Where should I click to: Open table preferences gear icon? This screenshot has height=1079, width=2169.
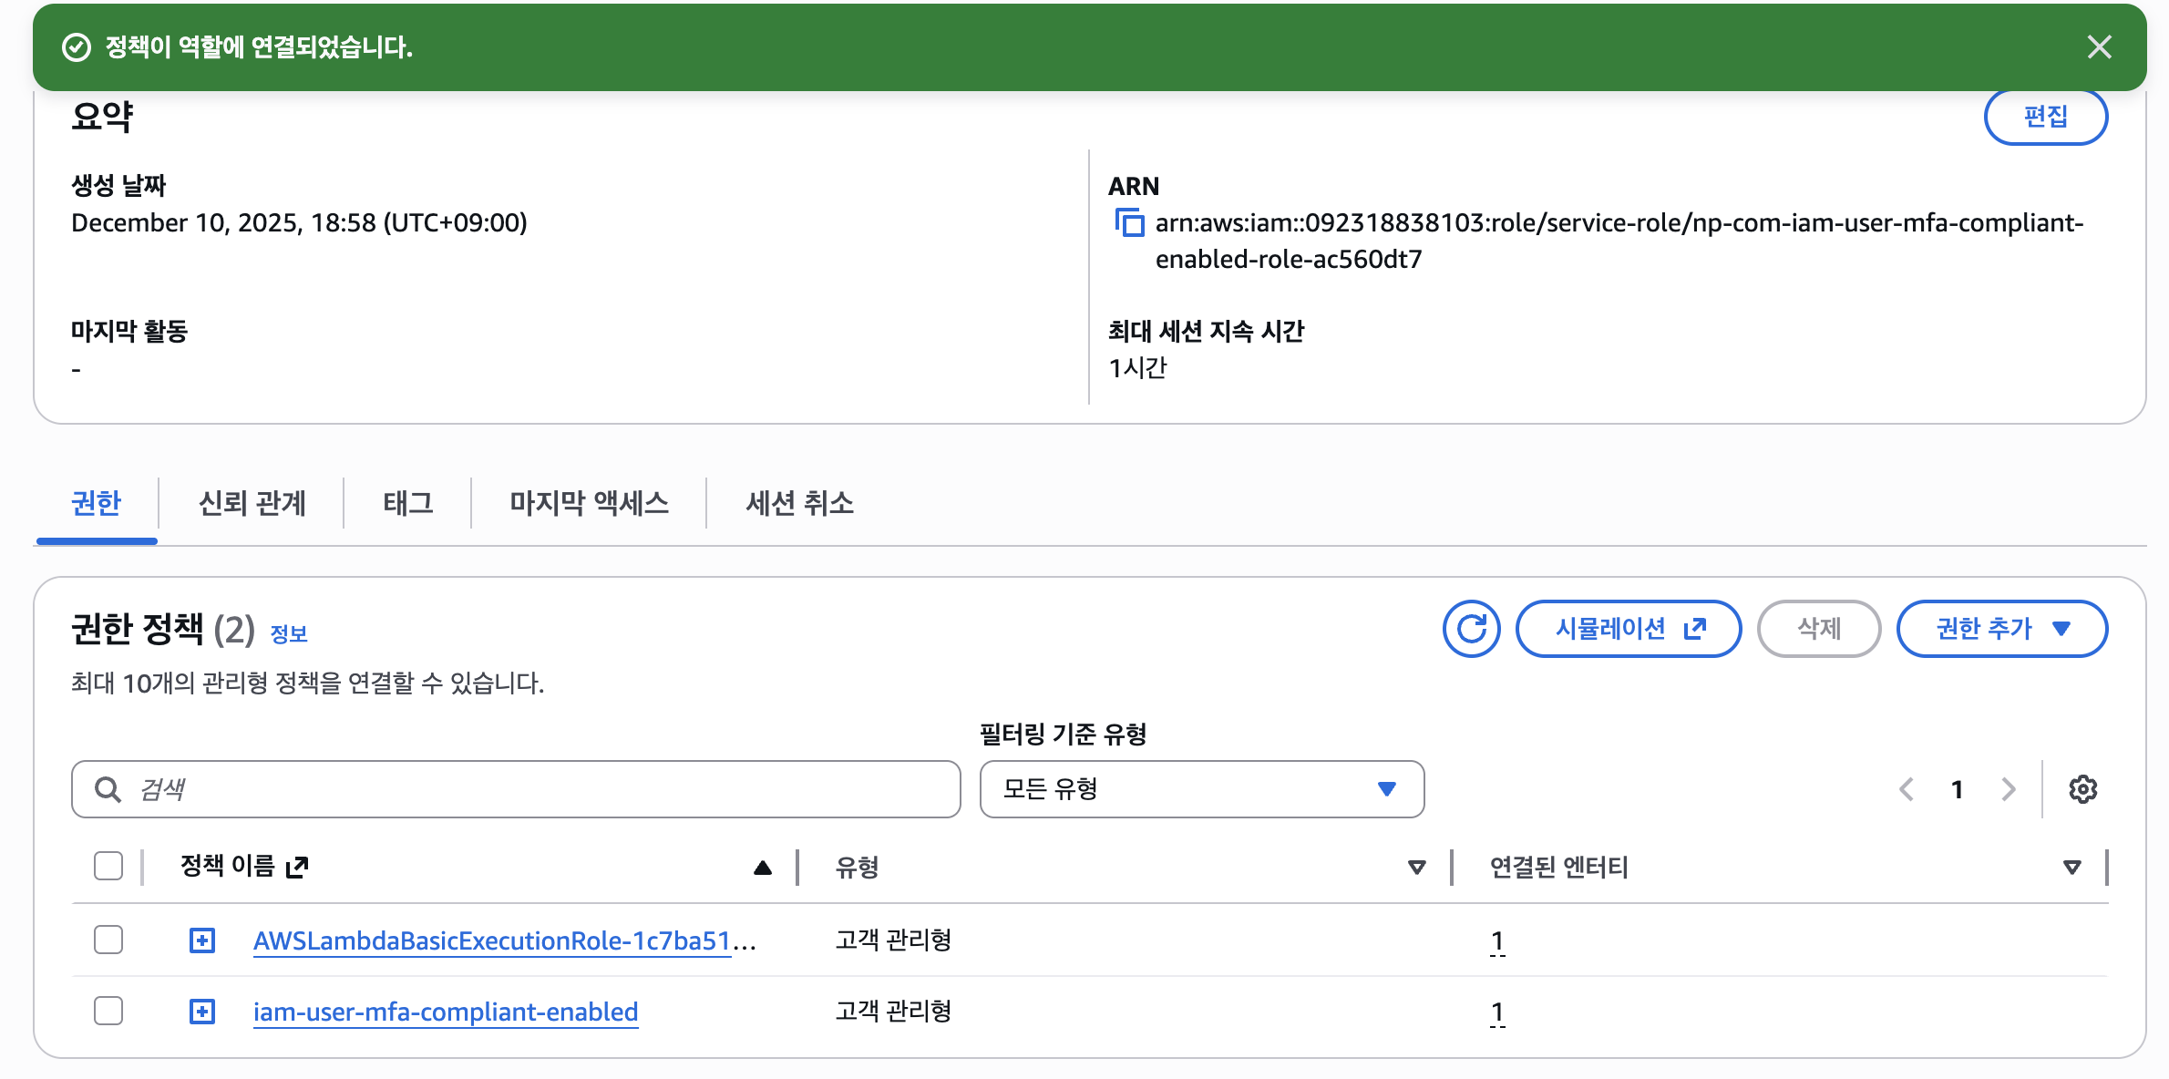(x=2082, y=789)
